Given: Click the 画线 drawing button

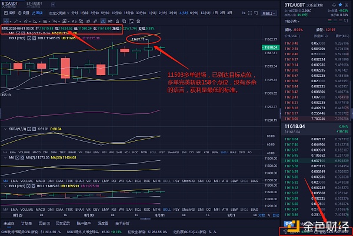Looking at the screenshot, I should click(37, 13).
